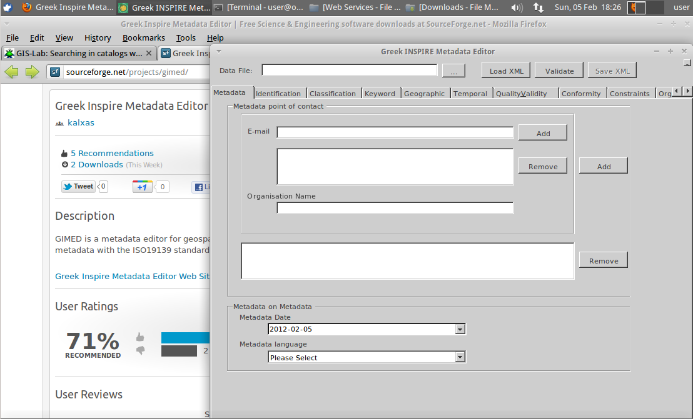Click the blue recommended ratings bar

[186, 338]
